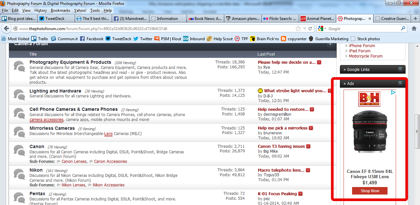Open the Facebook bookmark
Screen dimensions: 420x205
click(x=92, y=39)
